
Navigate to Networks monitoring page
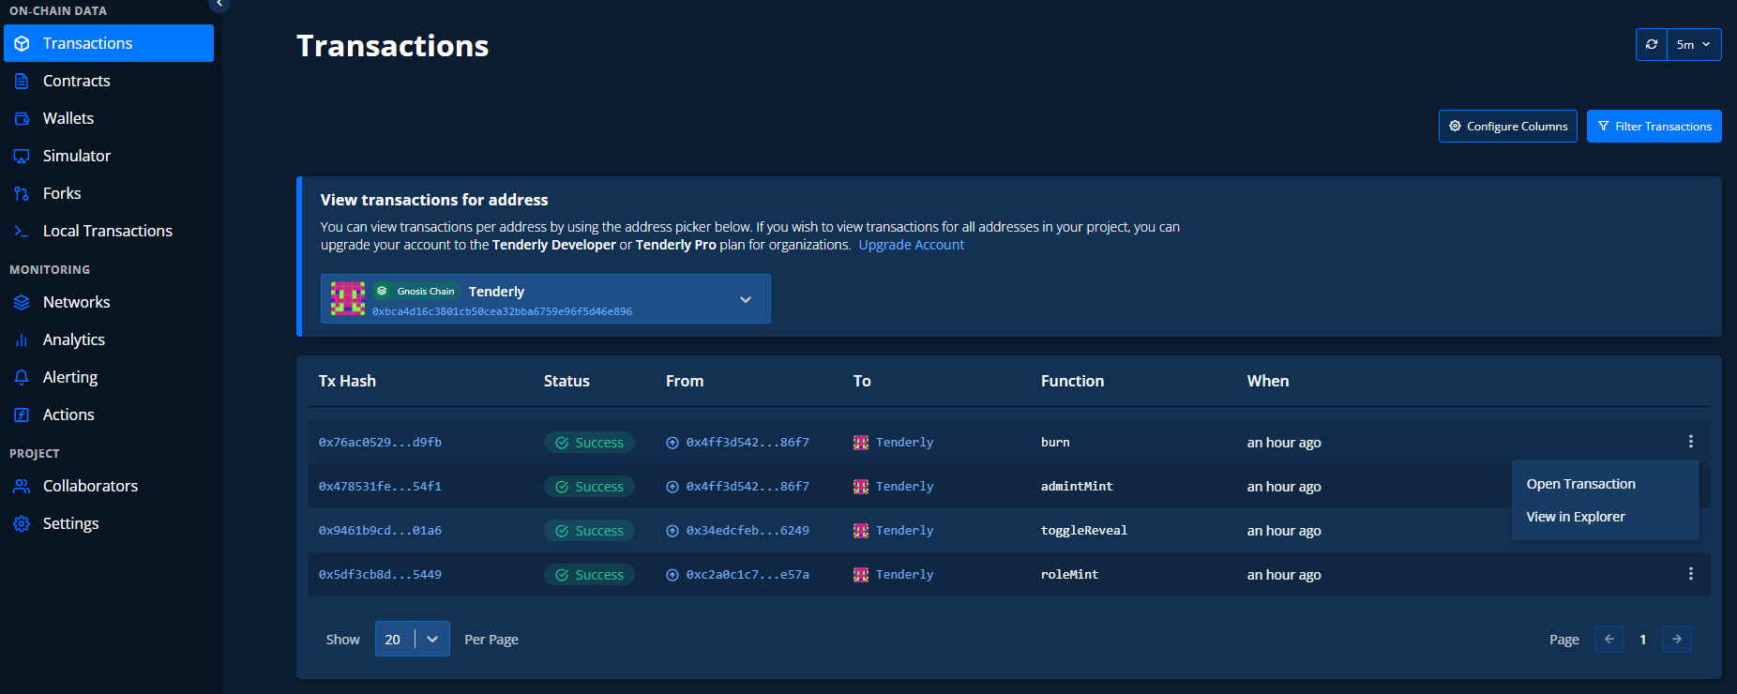click(x=77, y=302)
